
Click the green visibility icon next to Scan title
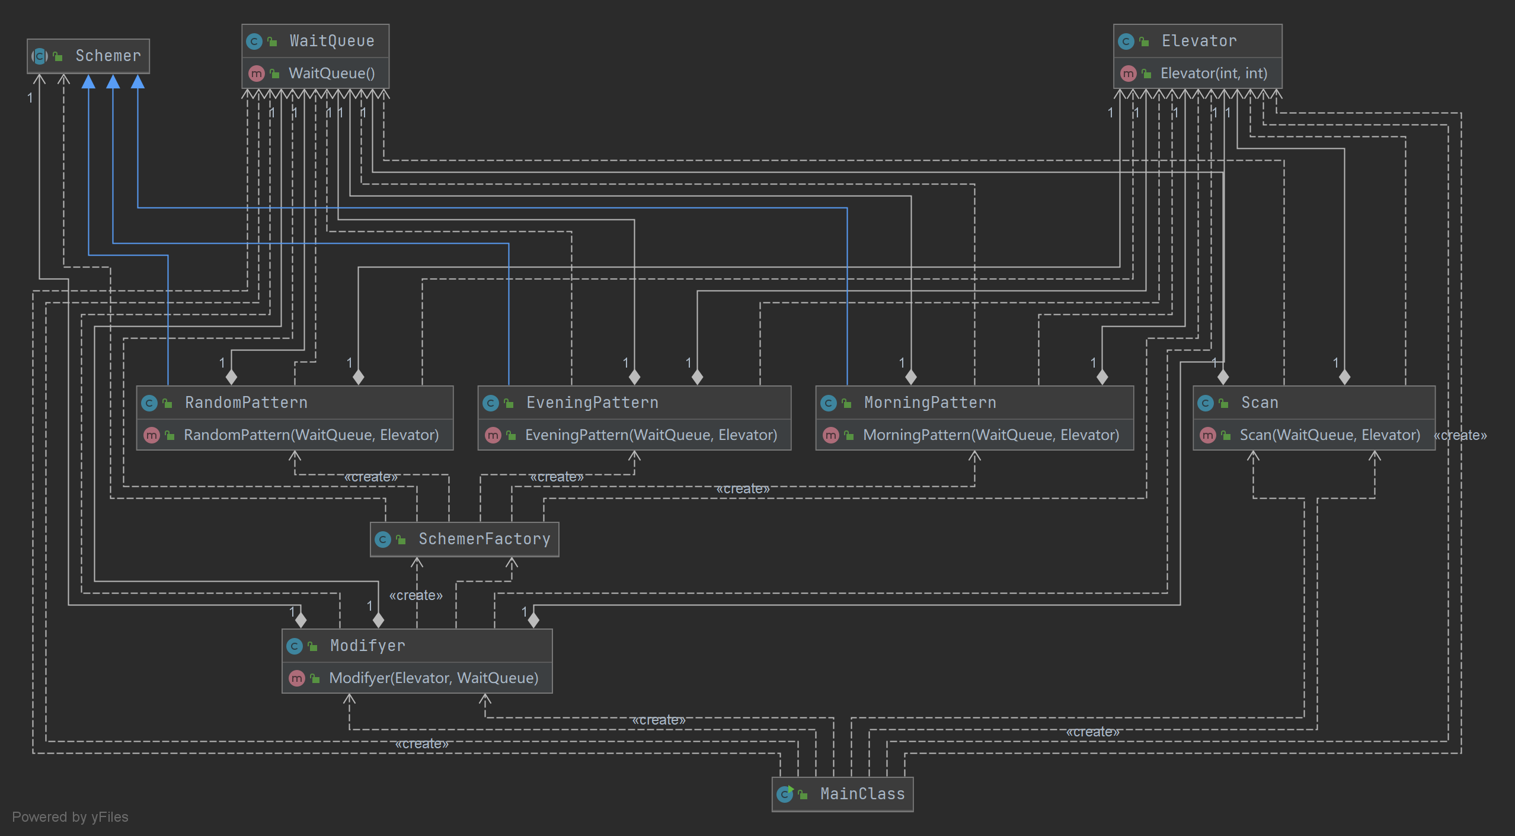coord(1224,403)
